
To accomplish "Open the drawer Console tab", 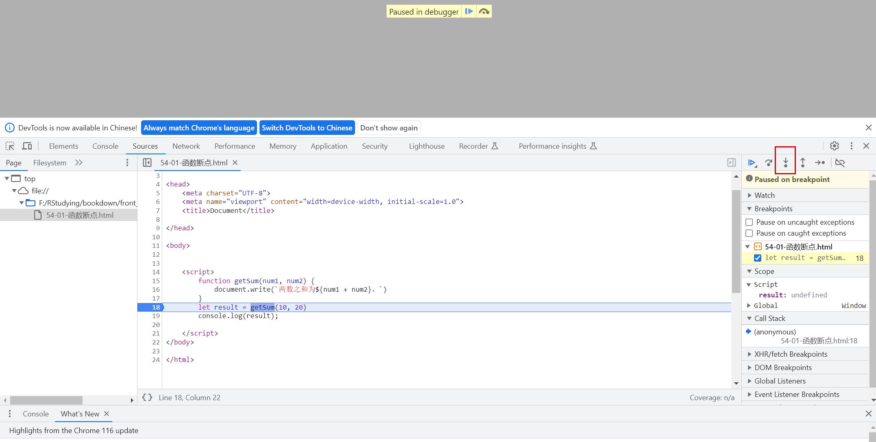I will click(36, 414).
